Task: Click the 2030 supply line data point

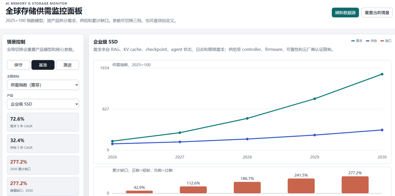Action: tap(382, 130)
